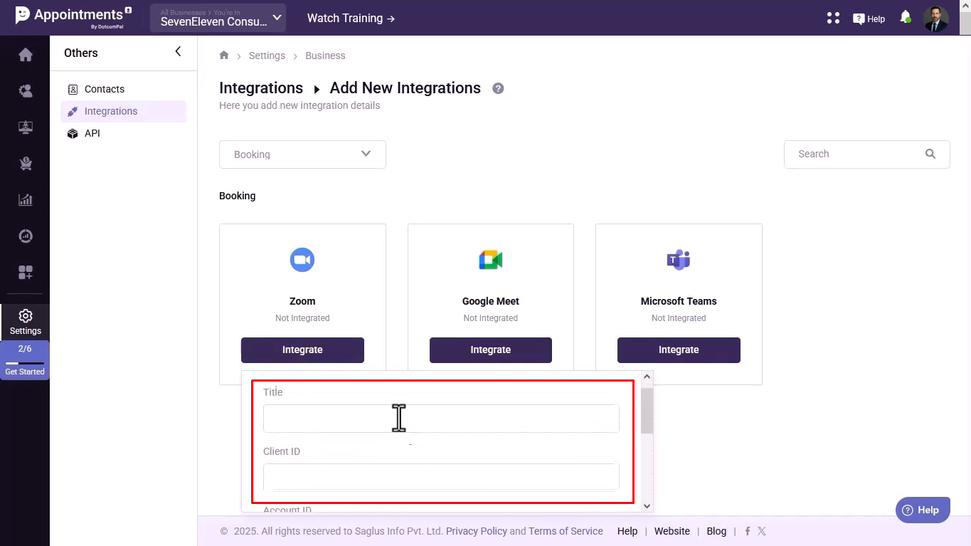Image resolution: width=971 pixels, height=546 pixels.
Task: Open the Privacy Policy link
Action: pos(476,531)
